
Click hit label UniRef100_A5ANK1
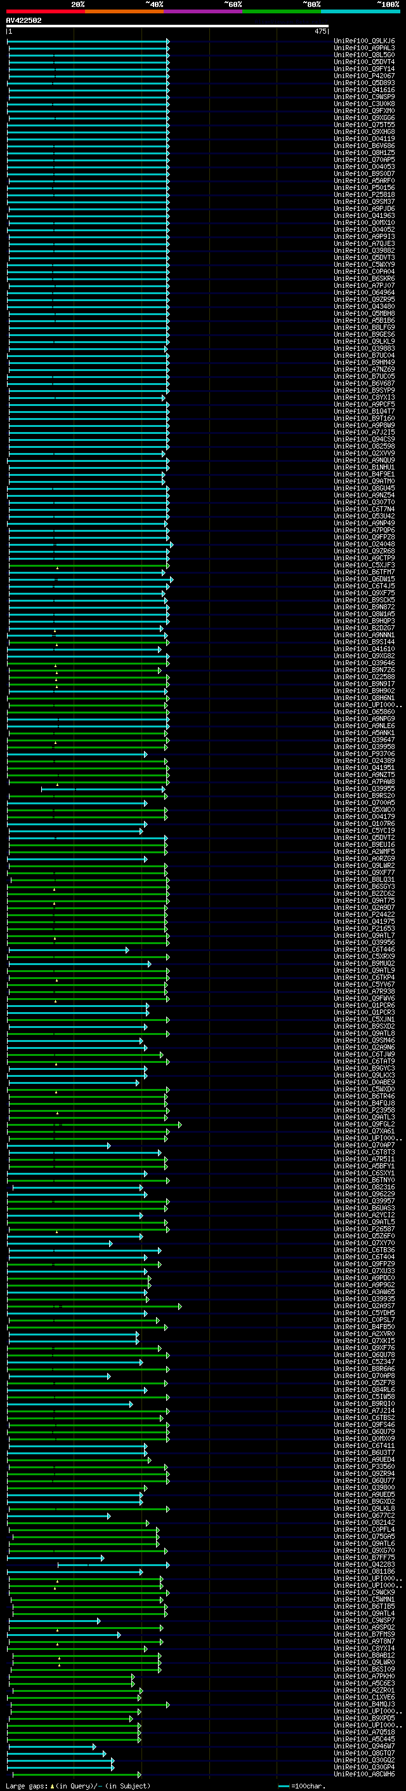tap(364, 733)
